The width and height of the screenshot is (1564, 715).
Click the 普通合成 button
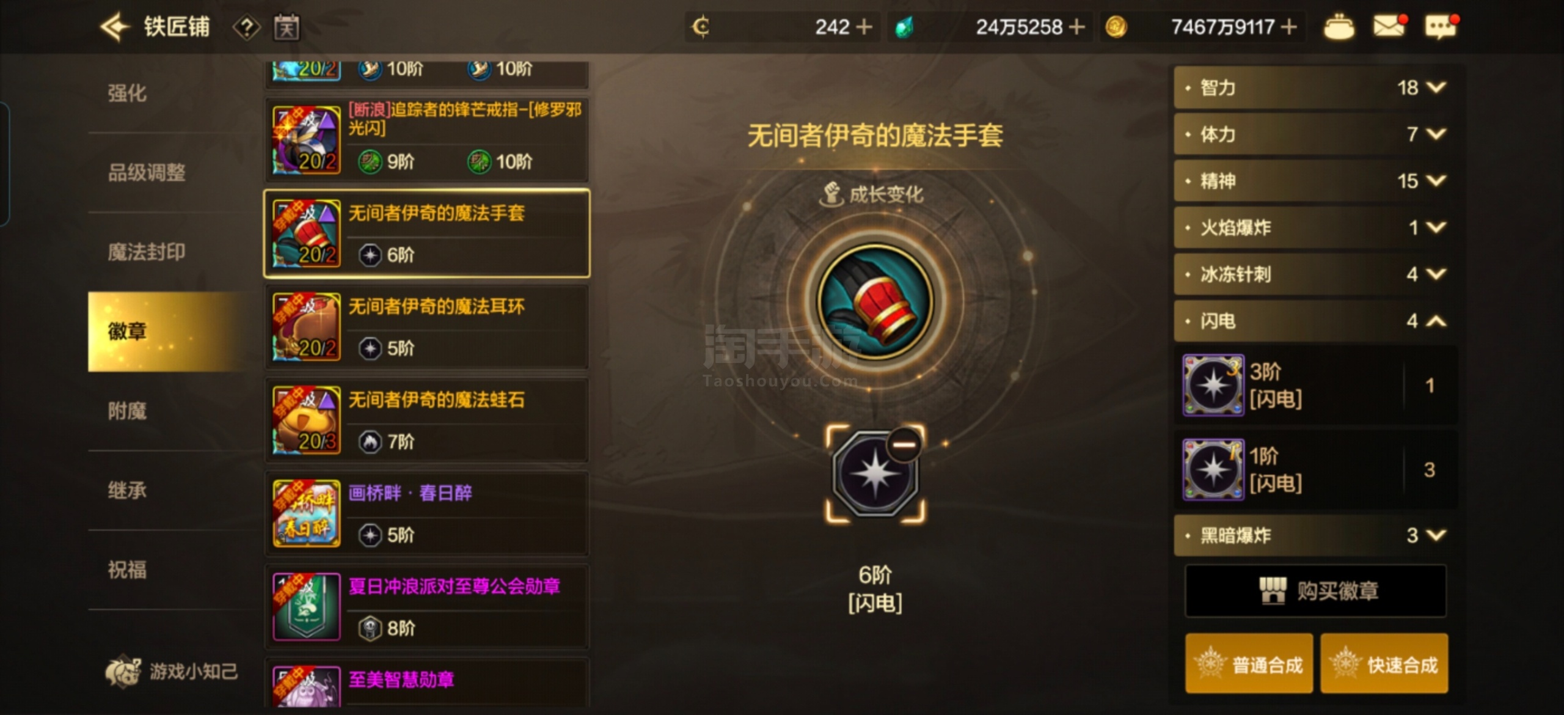point(1249,664)
